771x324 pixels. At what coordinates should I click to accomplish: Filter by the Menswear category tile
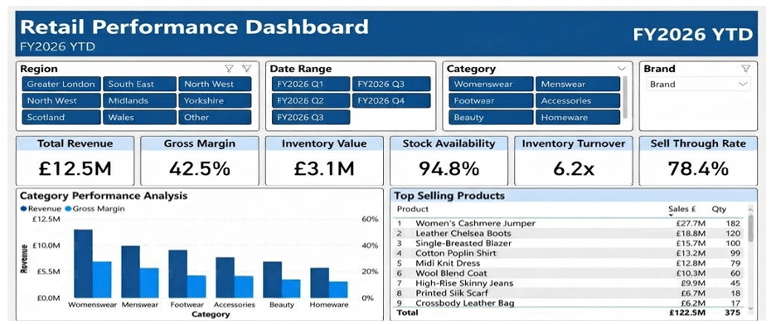point(578,84)
